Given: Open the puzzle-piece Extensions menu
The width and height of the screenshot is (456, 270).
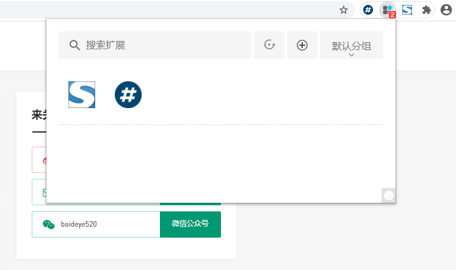Looking at the screenshot, I should (426, 10).
